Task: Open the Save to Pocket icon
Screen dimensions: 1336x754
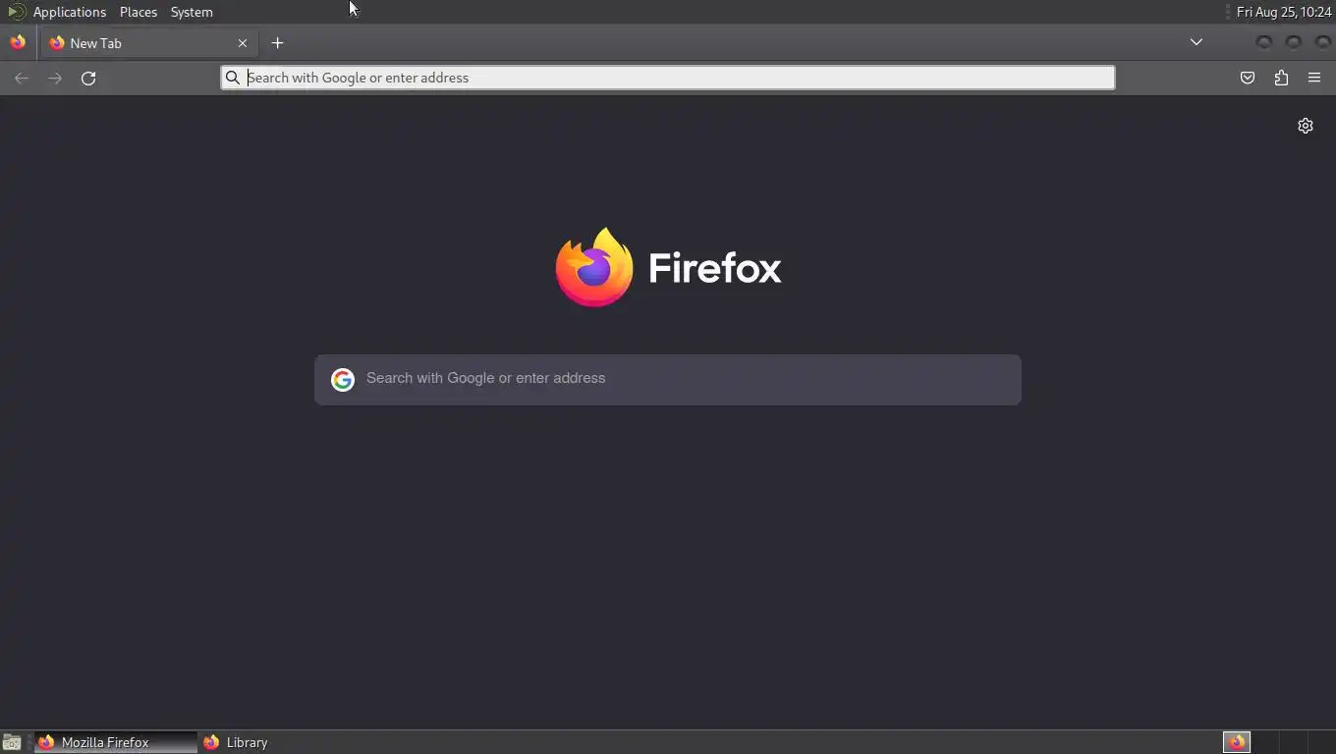Action: pos(1248,79)
